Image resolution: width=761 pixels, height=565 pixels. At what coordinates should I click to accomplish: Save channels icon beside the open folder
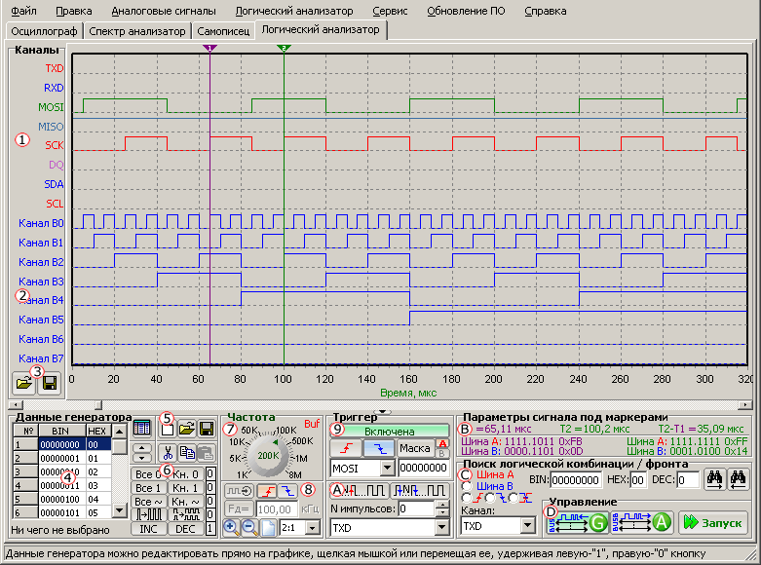tap(50, 384)
